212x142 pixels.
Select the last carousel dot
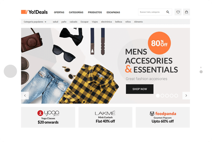click(176, 96)
